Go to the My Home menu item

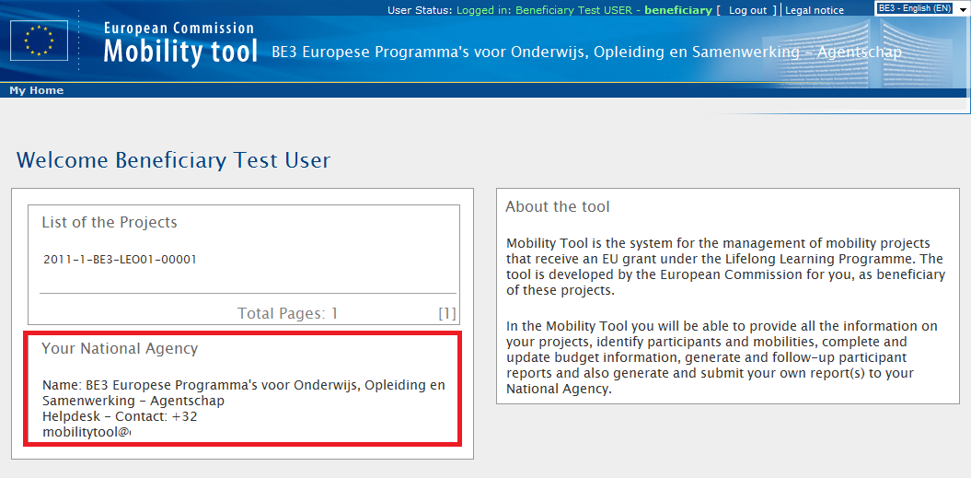pos(37,90)
